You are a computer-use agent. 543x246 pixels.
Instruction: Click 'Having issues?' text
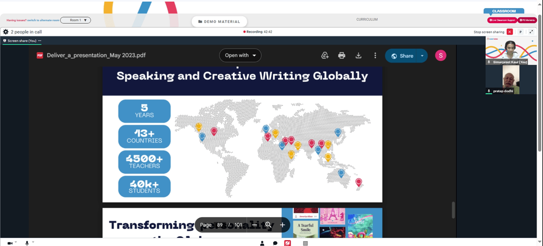(16, 21)
